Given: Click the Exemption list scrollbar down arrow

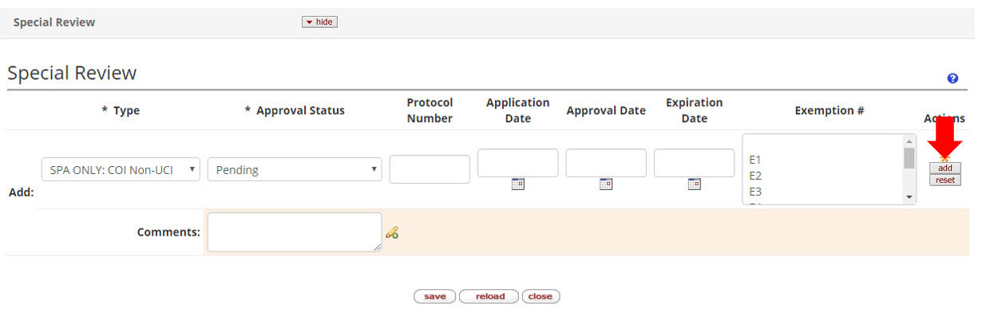Looking at the screenshot, I should pos(909,197).
